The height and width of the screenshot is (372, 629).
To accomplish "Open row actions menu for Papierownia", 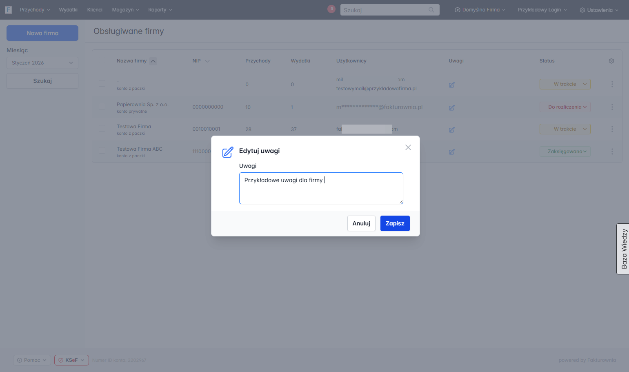I will (x=612, y=107).
